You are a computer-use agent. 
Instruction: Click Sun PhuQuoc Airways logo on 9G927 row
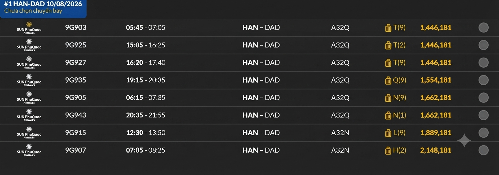click(x=29, y=62)
